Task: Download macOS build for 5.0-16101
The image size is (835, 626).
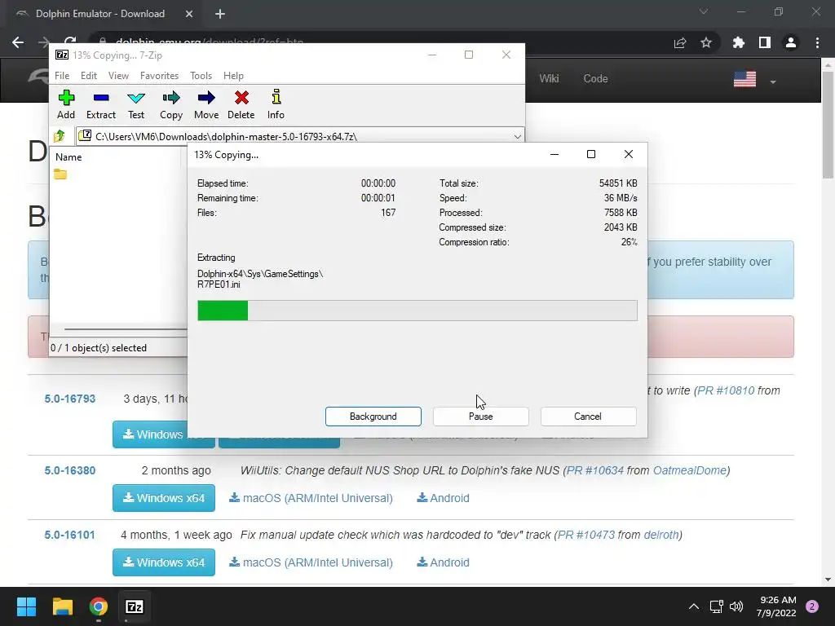Action: pyautogui.click(x=311, y=562)
